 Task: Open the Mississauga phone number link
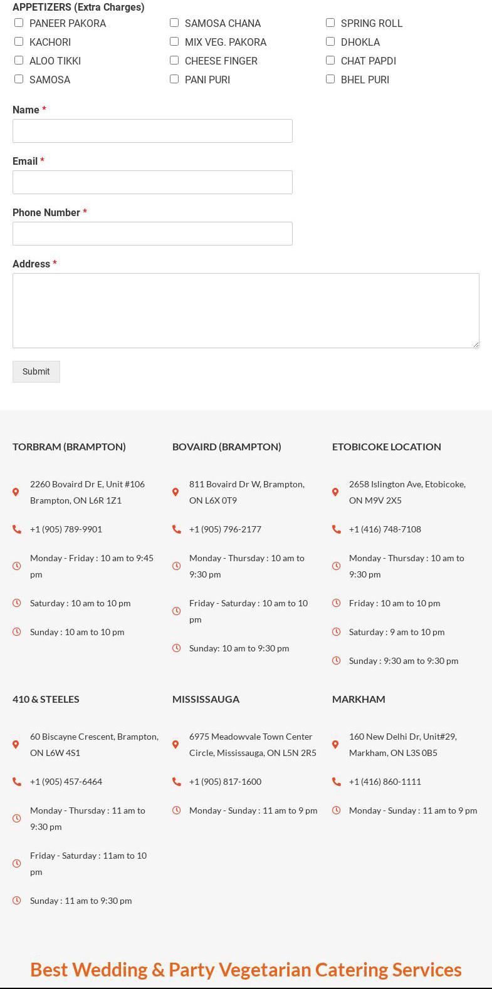[x=225, y=782]
